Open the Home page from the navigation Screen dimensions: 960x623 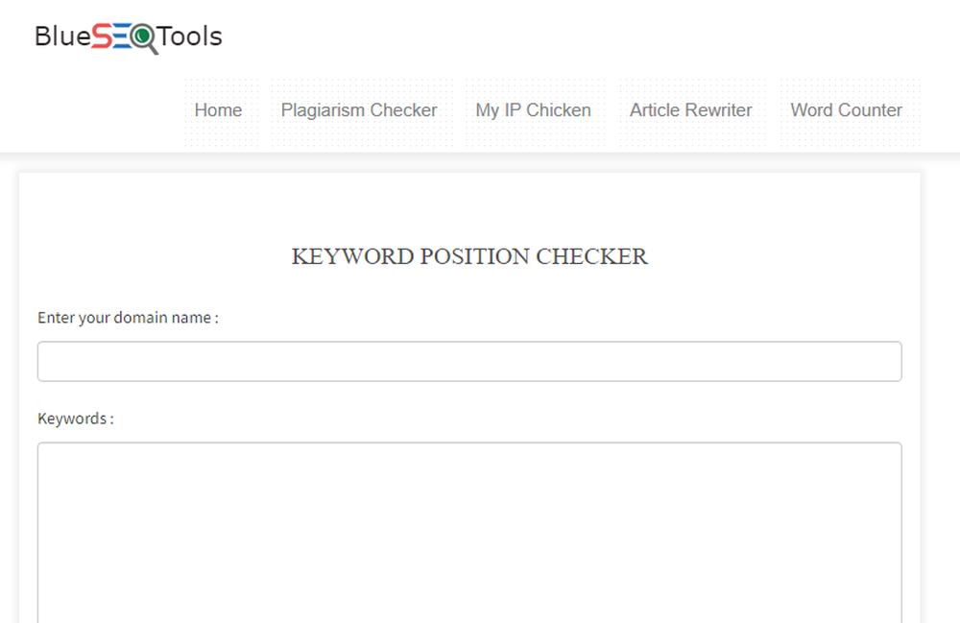[x=218, y=110]
